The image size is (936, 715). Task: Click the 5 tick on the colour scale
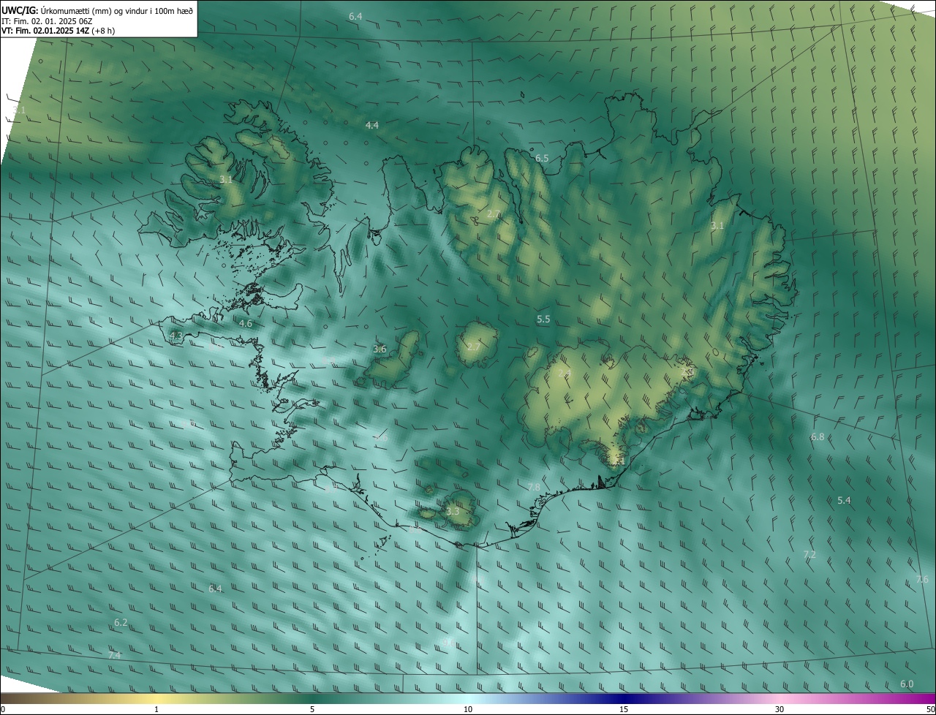click(x=312, y=709)
